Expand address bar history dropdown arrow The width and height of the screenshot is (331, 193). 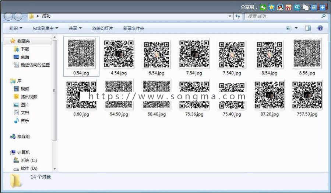[x=230, y=16]
